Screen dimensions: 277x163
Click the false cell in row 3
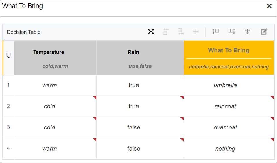(x=140, y=127)
